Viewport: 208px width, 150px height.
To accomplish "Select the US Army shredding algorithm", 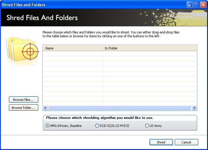I will pos(153,126).
